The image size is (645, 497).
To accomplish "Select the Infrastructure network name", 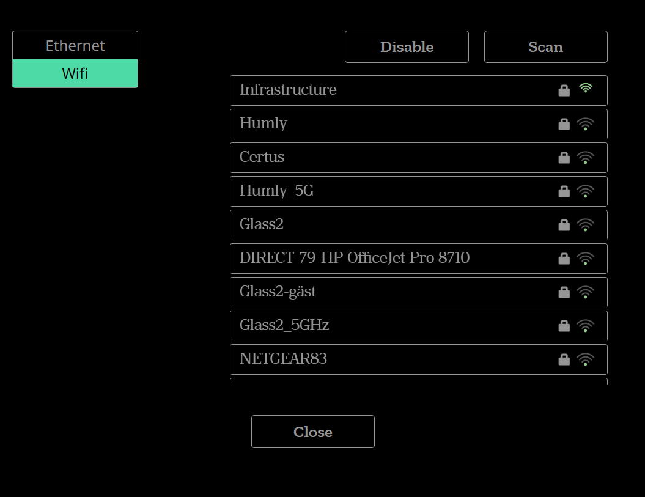I will [x=288, y=90].
